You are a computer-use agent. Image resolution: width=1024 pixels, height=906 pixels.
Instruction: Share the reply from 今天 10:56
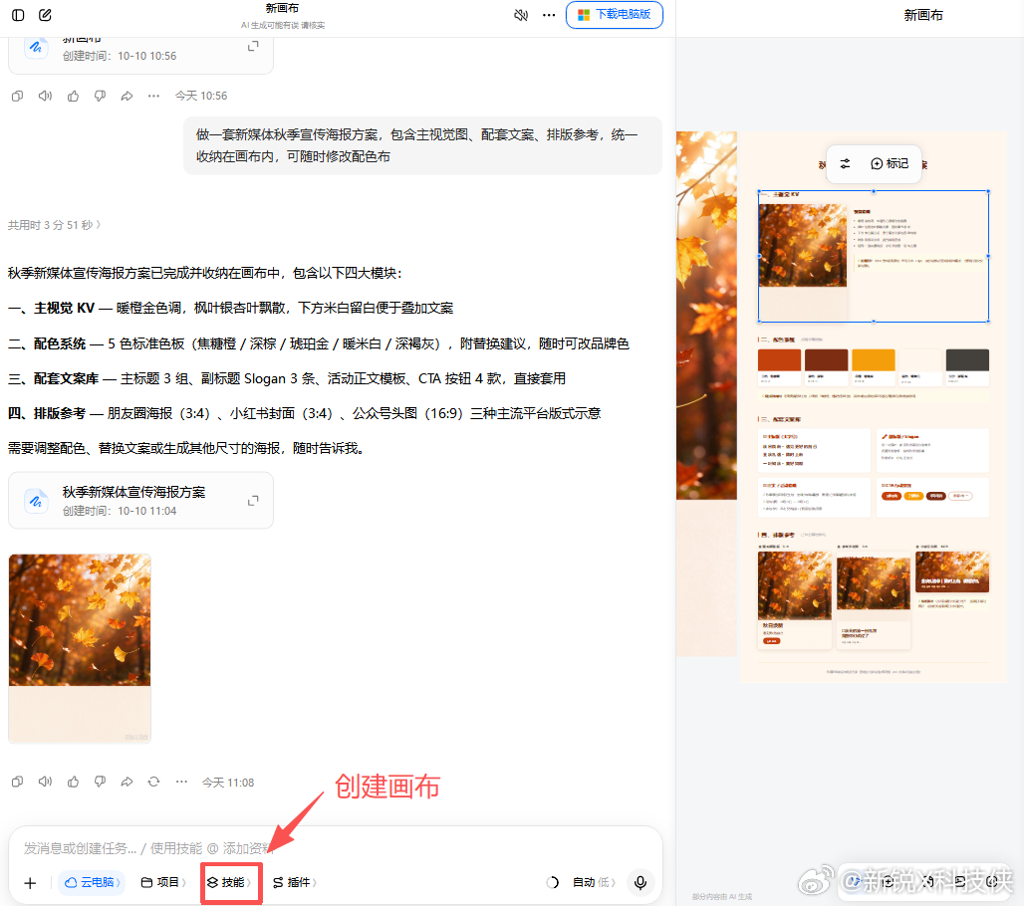pyautogui.click(x=127, y=96)
